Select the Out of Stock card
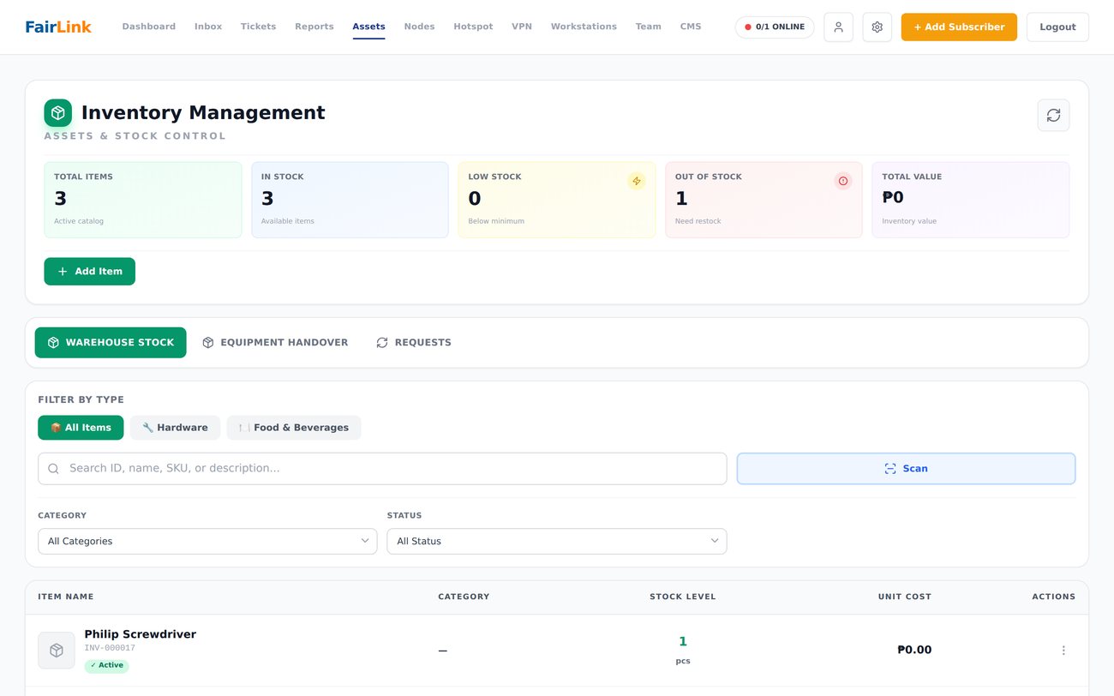 tap(764, 200)
